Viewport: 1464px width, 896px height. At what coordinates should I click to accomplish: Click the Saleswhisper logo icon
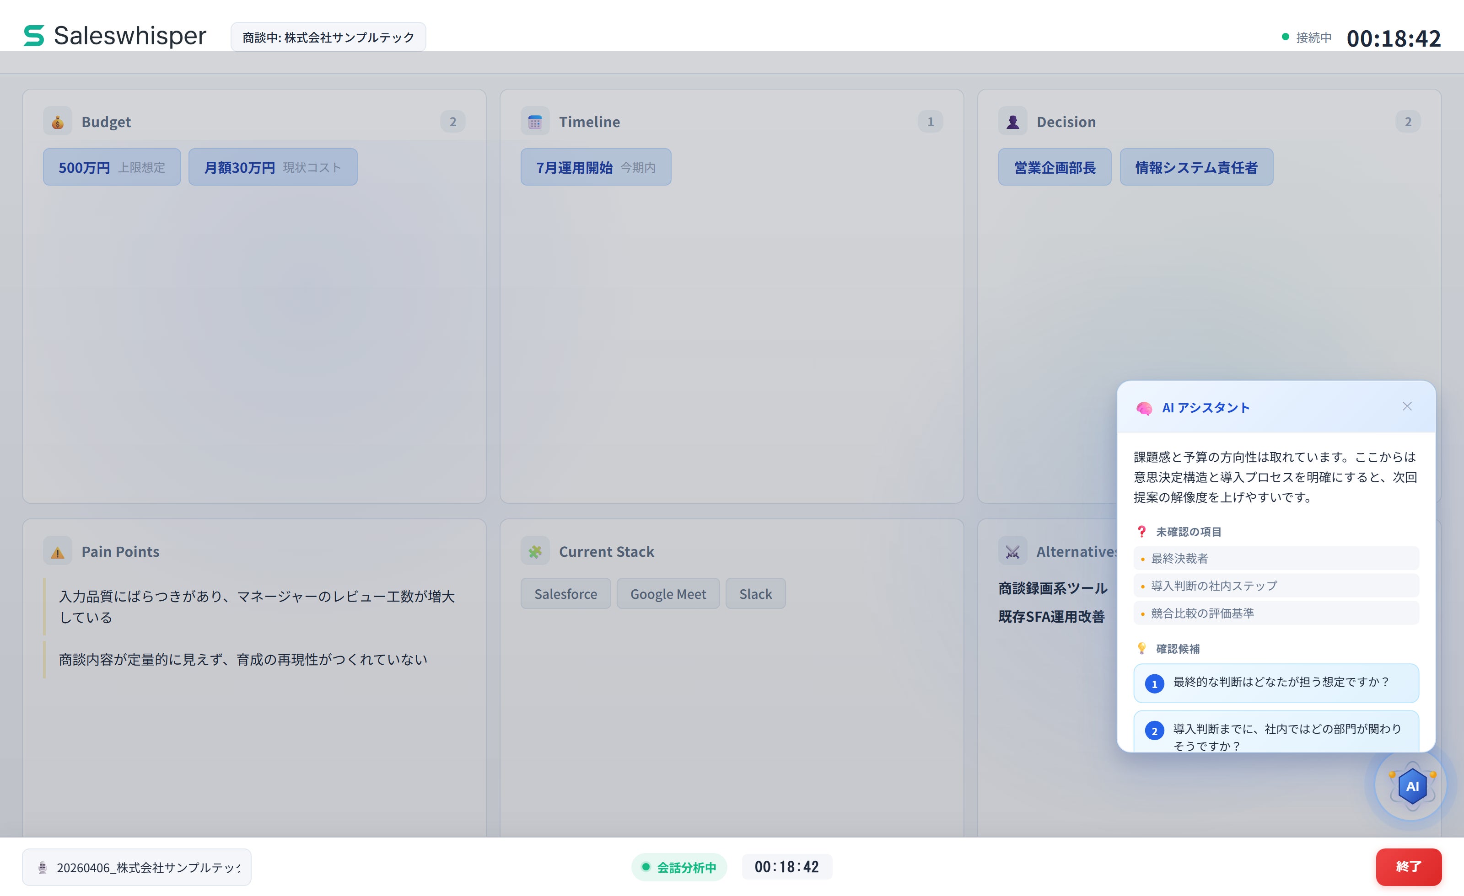[x=34, y=36]
